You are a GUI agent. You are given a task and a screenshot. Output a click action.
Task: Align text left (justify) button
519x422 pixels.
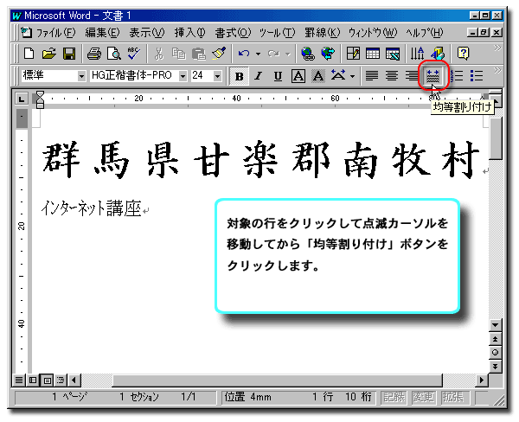(x=372, y=76)
